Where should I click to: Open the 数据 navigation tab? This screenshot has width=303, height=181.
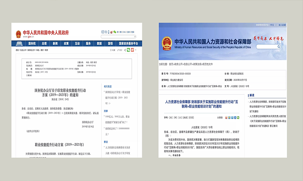(x=99, y=43)
